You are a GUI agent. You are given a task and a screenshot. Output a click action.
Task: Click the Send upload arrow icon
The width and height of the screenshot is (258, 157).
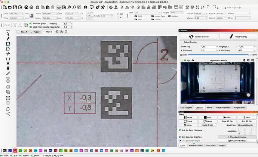tap(244, 117)
